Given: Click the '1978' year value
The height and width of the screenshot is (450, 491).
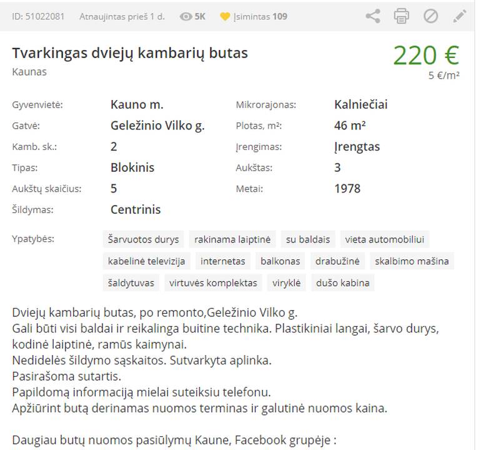Looking at the screenshot, I should [x=347, y=189].
